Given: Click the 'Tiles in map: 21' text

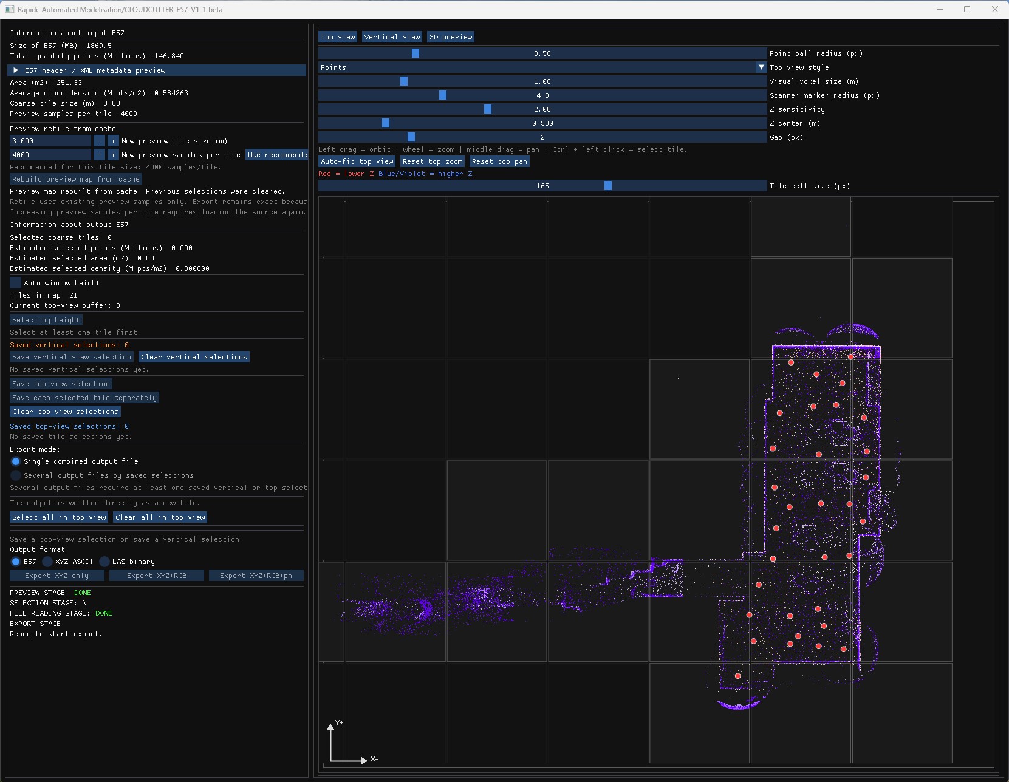Looking at the screenshot, I should 44,295.
